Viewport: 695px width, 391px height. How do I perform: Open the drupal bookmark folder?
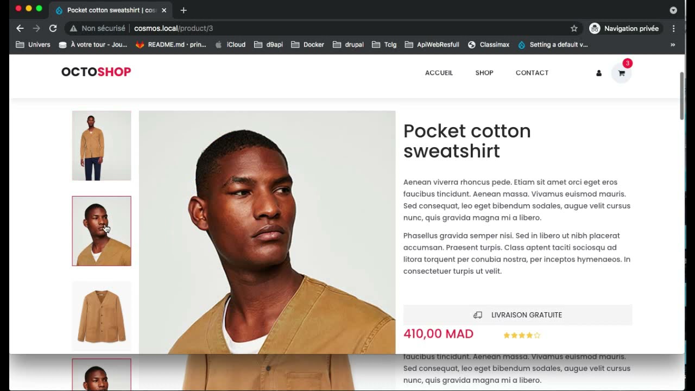click(348, 45)
